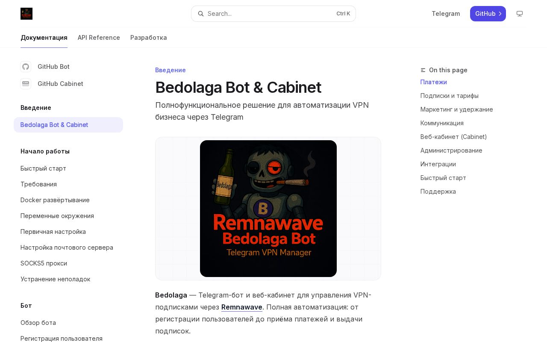Click the Начало работы sidebar section header
Image resolution: width=547 pixels, height=342 pixels.
[45, 151]
